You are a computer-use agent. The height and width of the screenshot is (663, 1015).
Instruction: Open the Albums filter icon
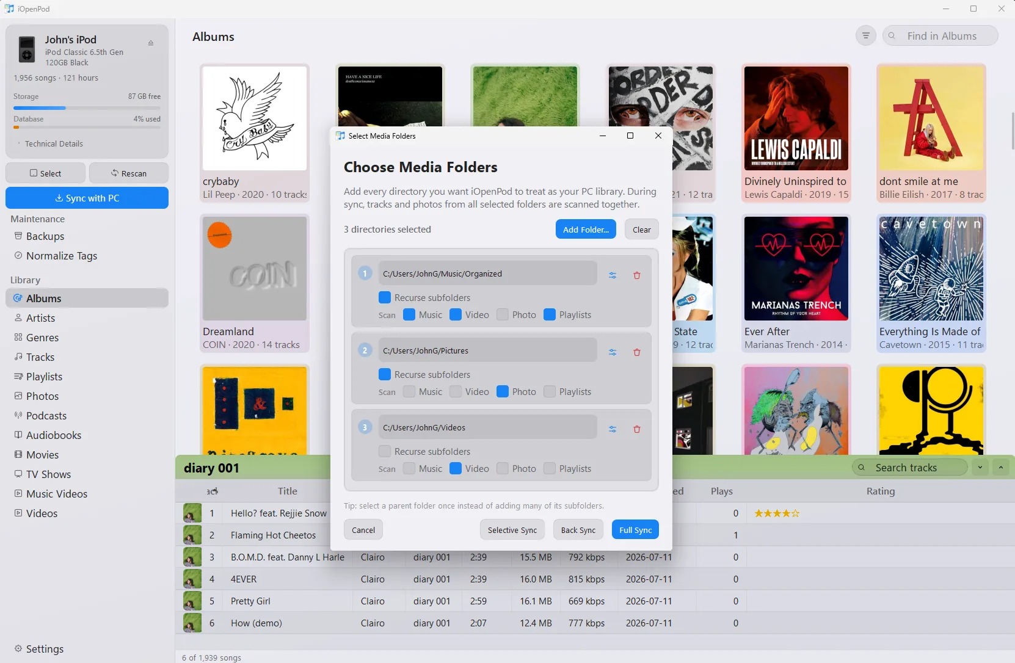click(865, 36)
